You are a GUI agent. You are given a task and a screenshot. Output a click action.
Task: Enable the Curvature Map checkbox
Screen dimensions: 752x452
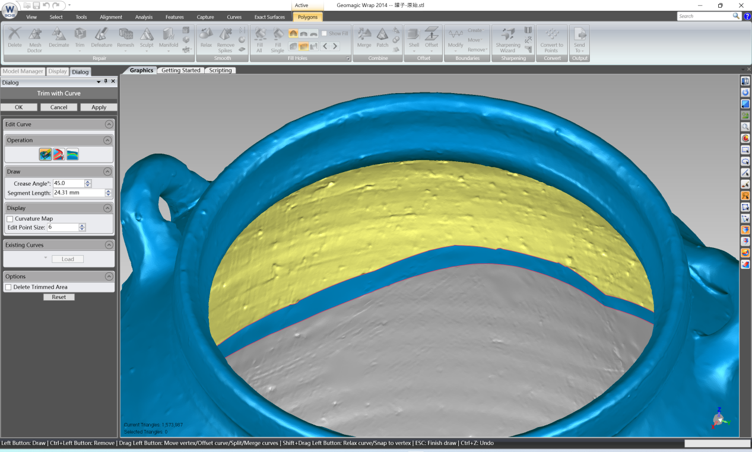pos(9,218)
